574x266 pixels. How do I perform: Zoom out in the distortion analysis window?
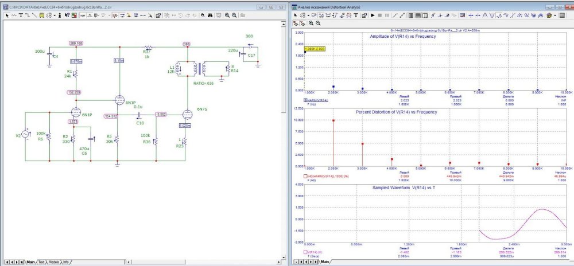[318, 24]
